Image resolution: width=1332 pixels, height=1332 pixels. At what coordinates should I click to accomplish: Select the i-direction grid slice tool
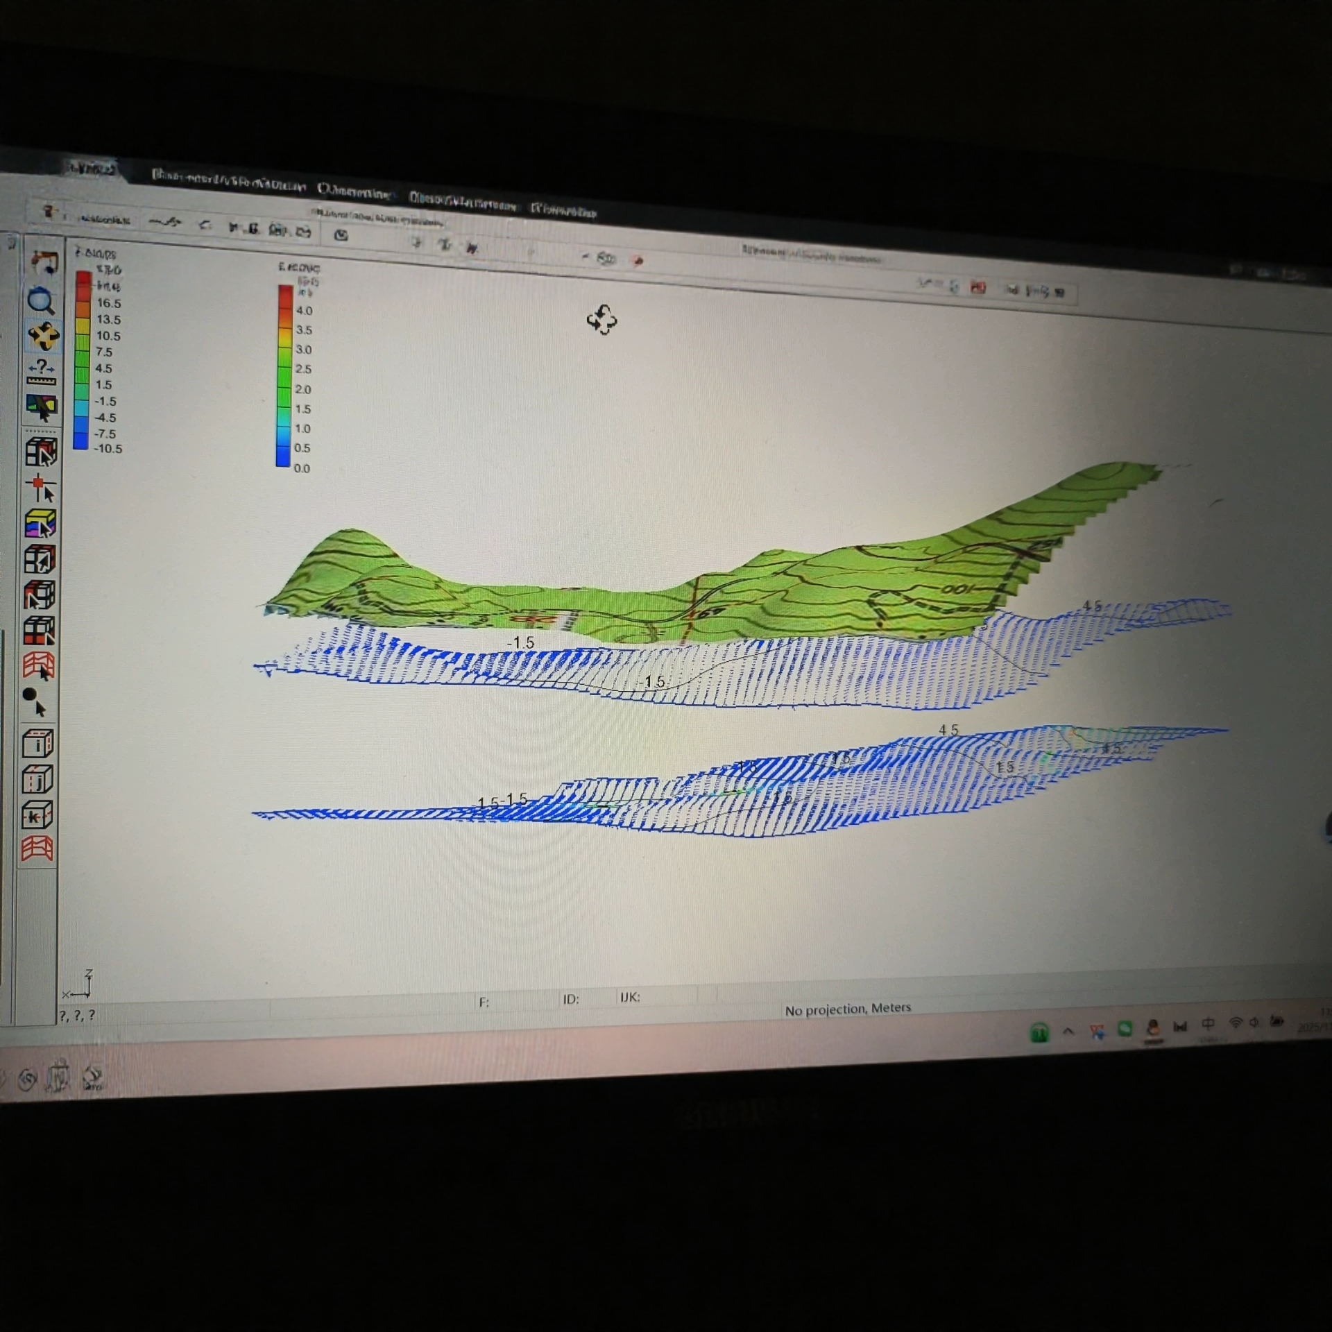point(37,744)
